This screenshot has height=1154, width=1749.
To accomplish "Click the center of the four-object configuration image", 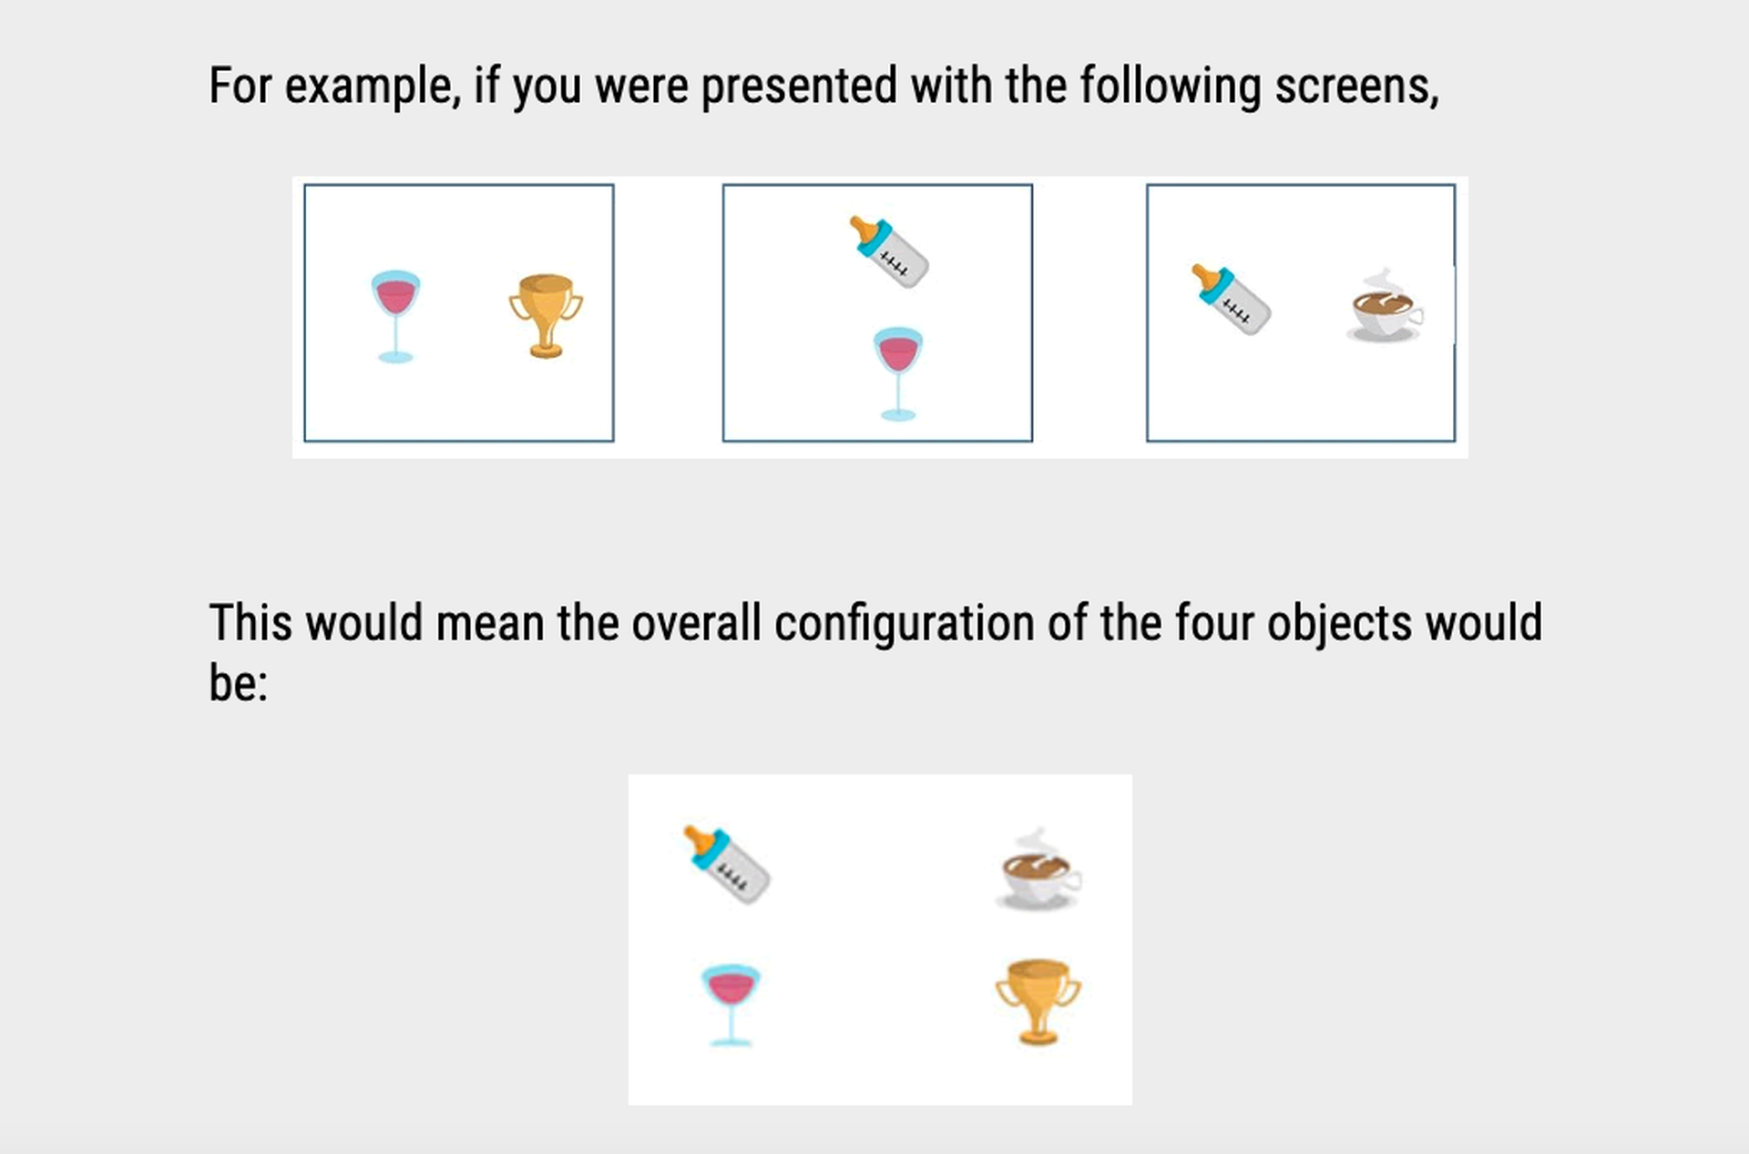I will (x=880, y=939).
